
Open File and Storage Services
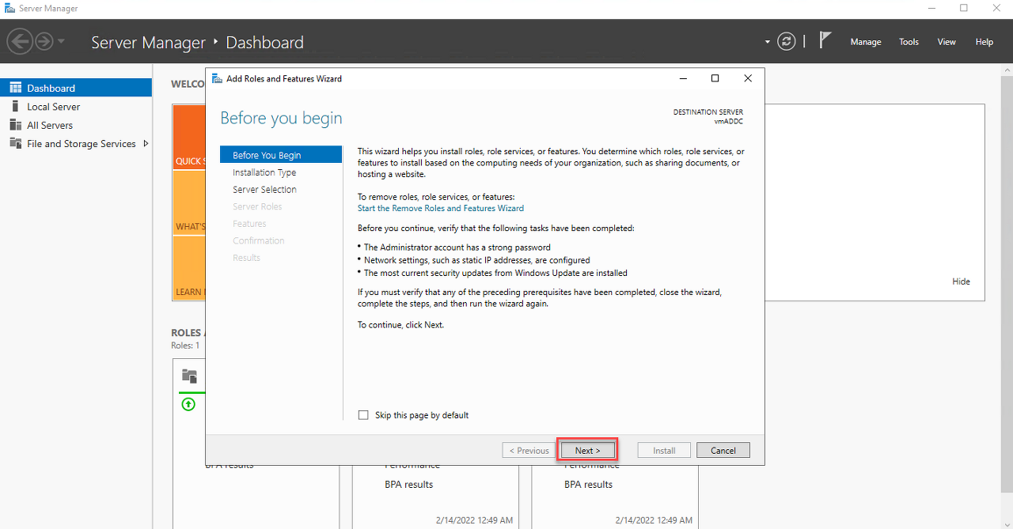[76, 144]
